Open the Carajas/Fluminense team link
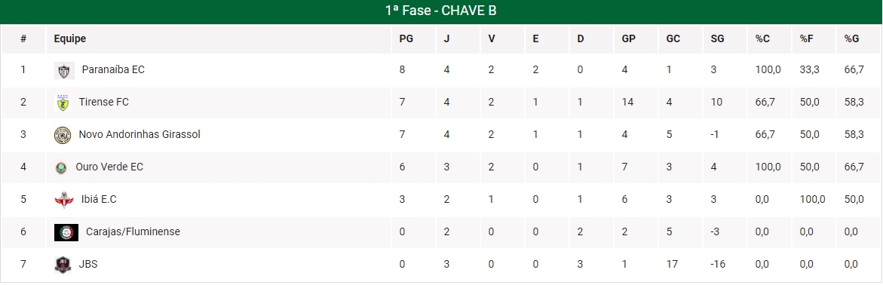Image resolution: width=883 pixels, height=285 pixels. click(133, 231)
